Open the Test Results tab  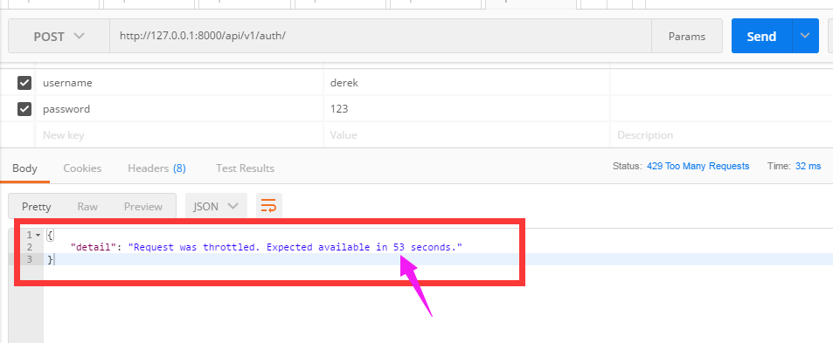tap(245, 168)
